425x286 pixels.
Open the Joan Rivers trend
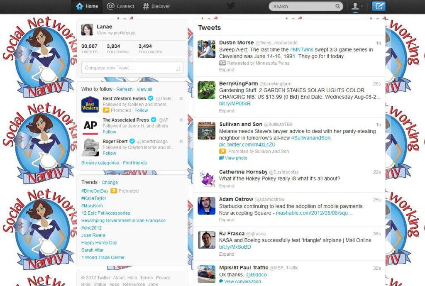pyautogui.click(x=93, y=235)
